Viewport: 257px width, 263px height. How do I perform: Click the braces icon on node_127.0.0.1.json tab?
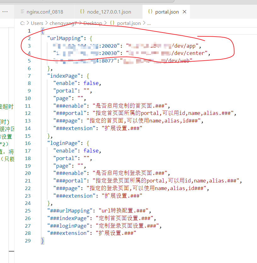click(82, 12)
